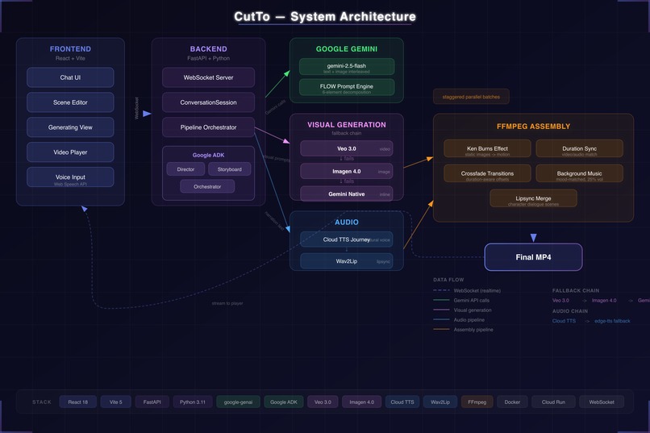Click the FFMPEG ASSEMBLY panel heading
The height and width of the screenshot is (433, 650).
coord(533,127)
